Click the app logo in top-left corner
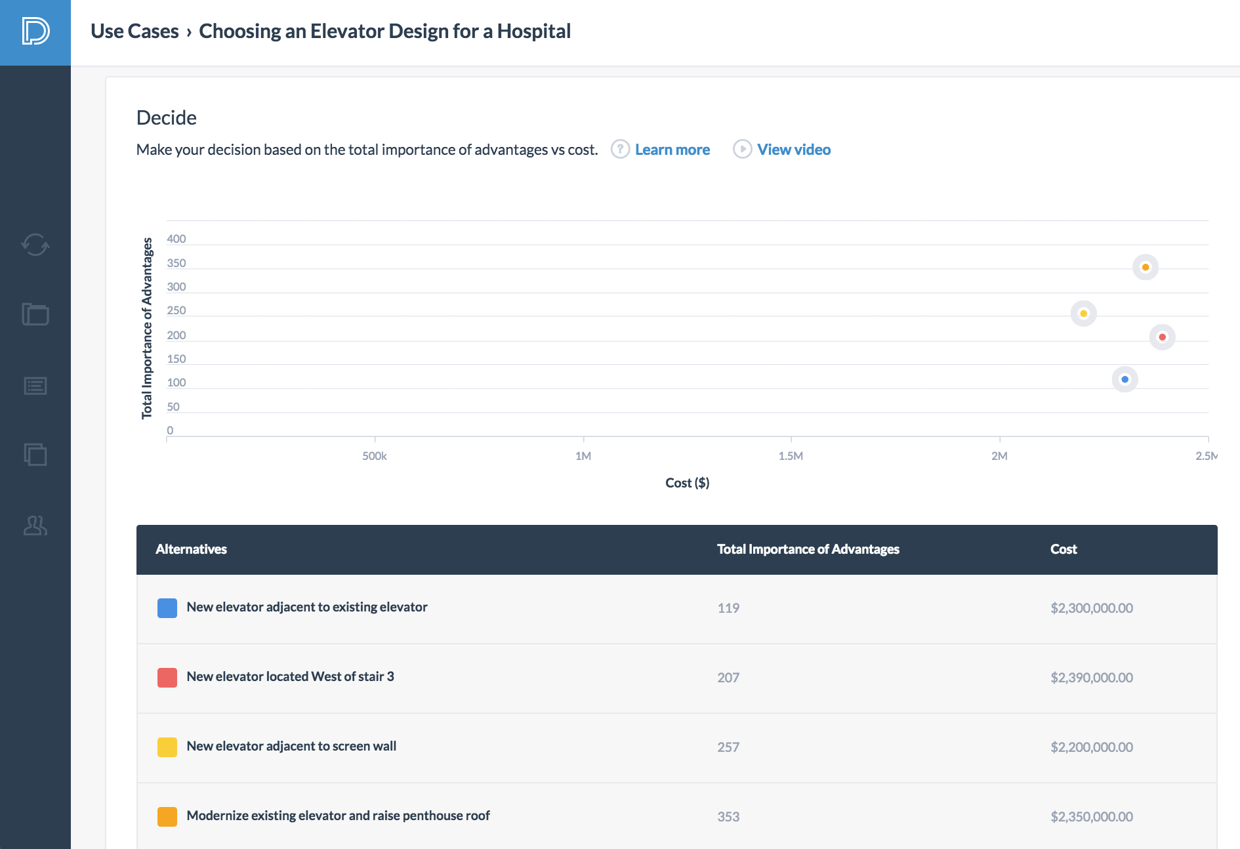 click(35, 31)
